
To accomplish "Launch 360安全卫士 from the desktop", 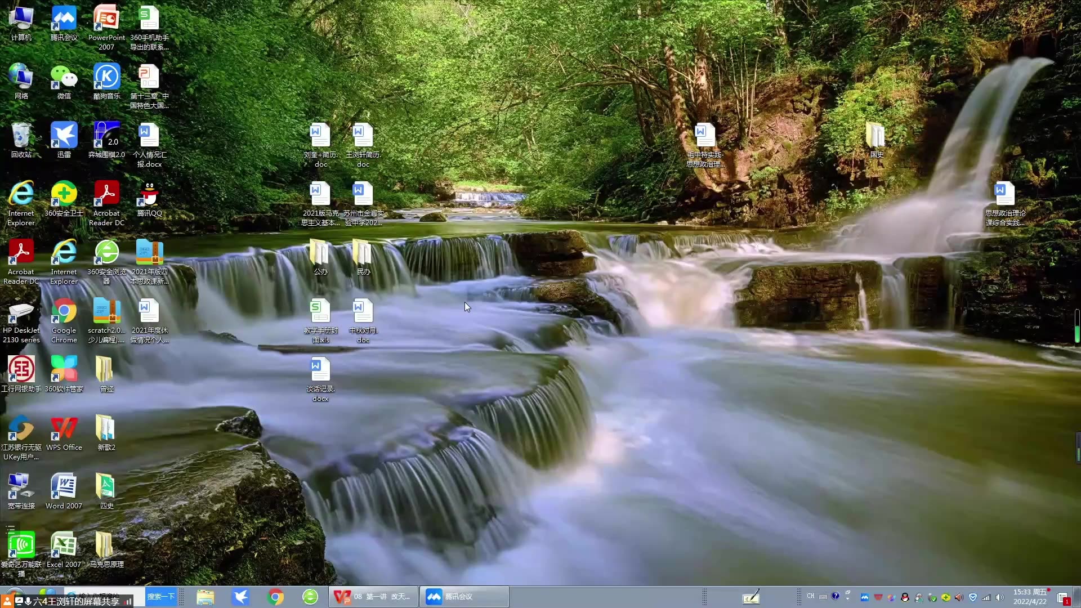I will pyautogui.click(x=64, y=199).
